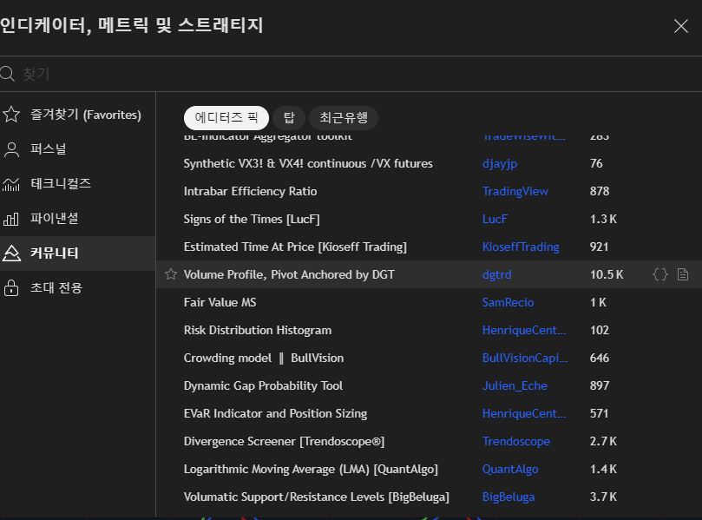Image resolution: width=702 pixels, height=520 pixels.
Task: Open HenriqueCent... link on EVaR row
Action: pos(524,413)
